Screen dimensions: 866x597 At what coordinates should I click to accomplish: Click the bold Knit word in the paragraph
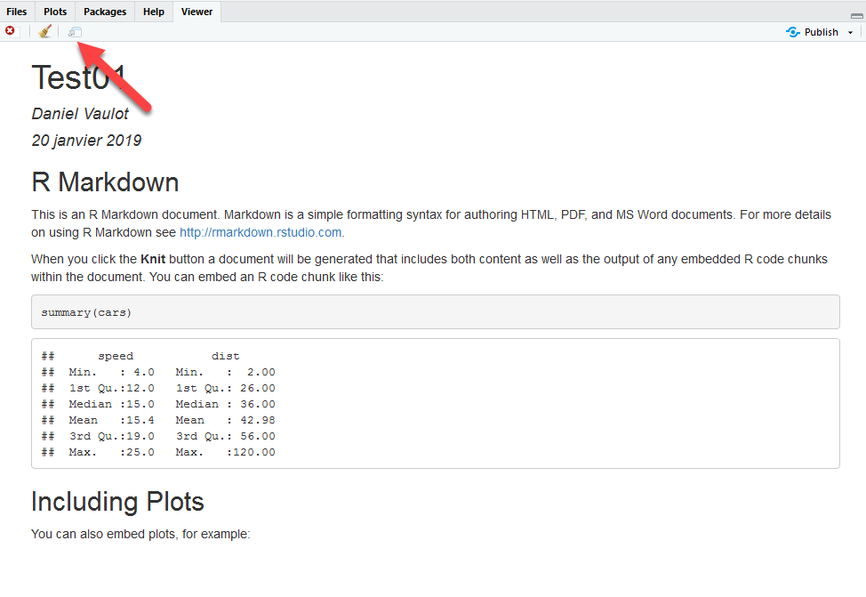152,259
